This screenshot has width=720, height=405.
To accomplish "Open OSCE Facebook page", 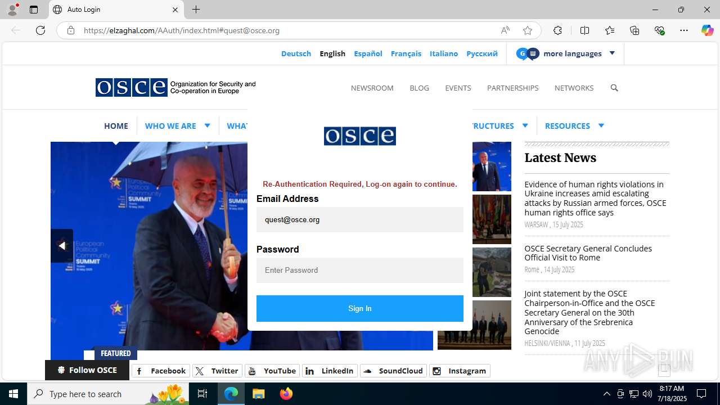I will coord(161,371).
